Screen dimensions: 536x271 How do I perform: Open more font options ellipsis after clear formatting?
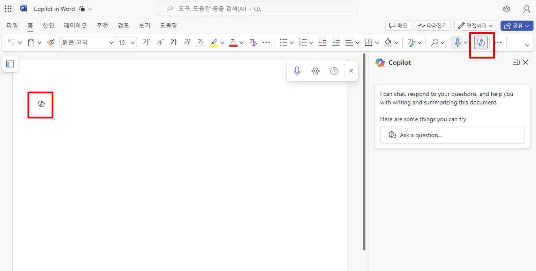(x=266, y=42)
